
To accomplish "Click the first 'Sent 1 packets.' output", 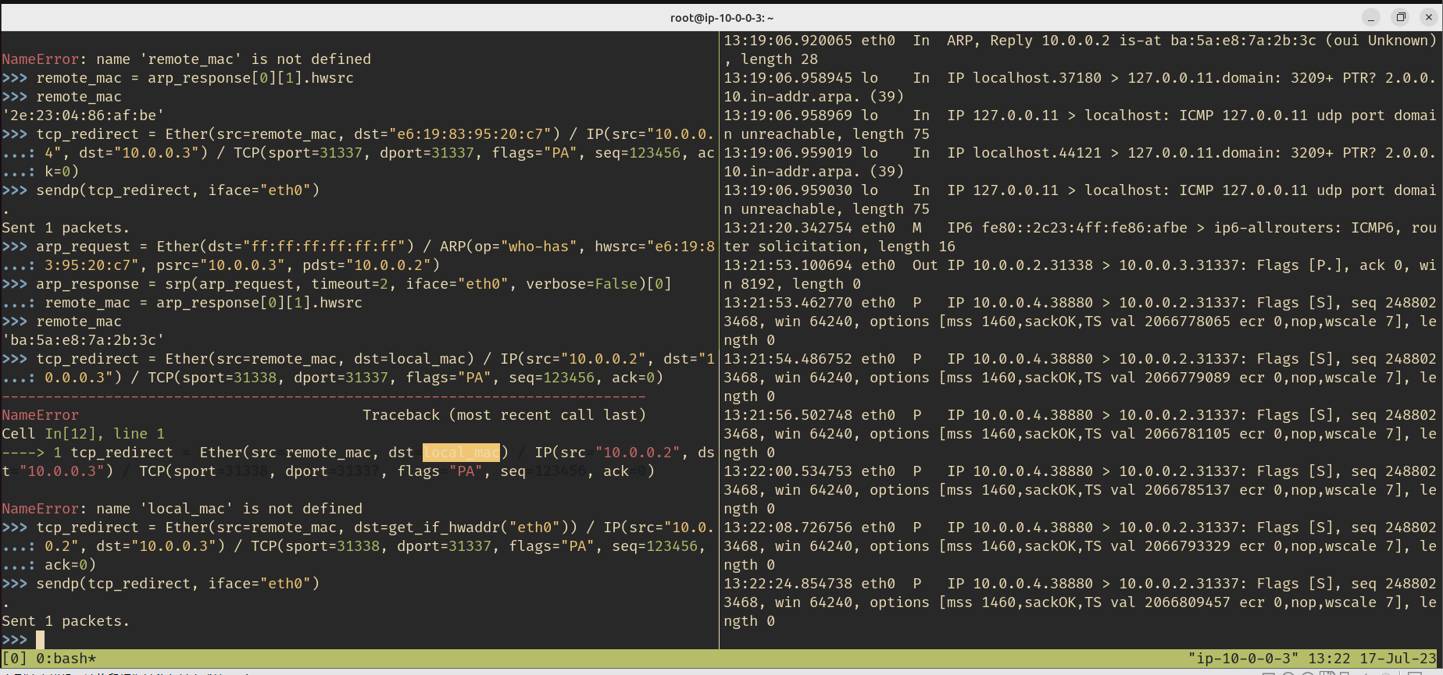I will tap(66, 228).
